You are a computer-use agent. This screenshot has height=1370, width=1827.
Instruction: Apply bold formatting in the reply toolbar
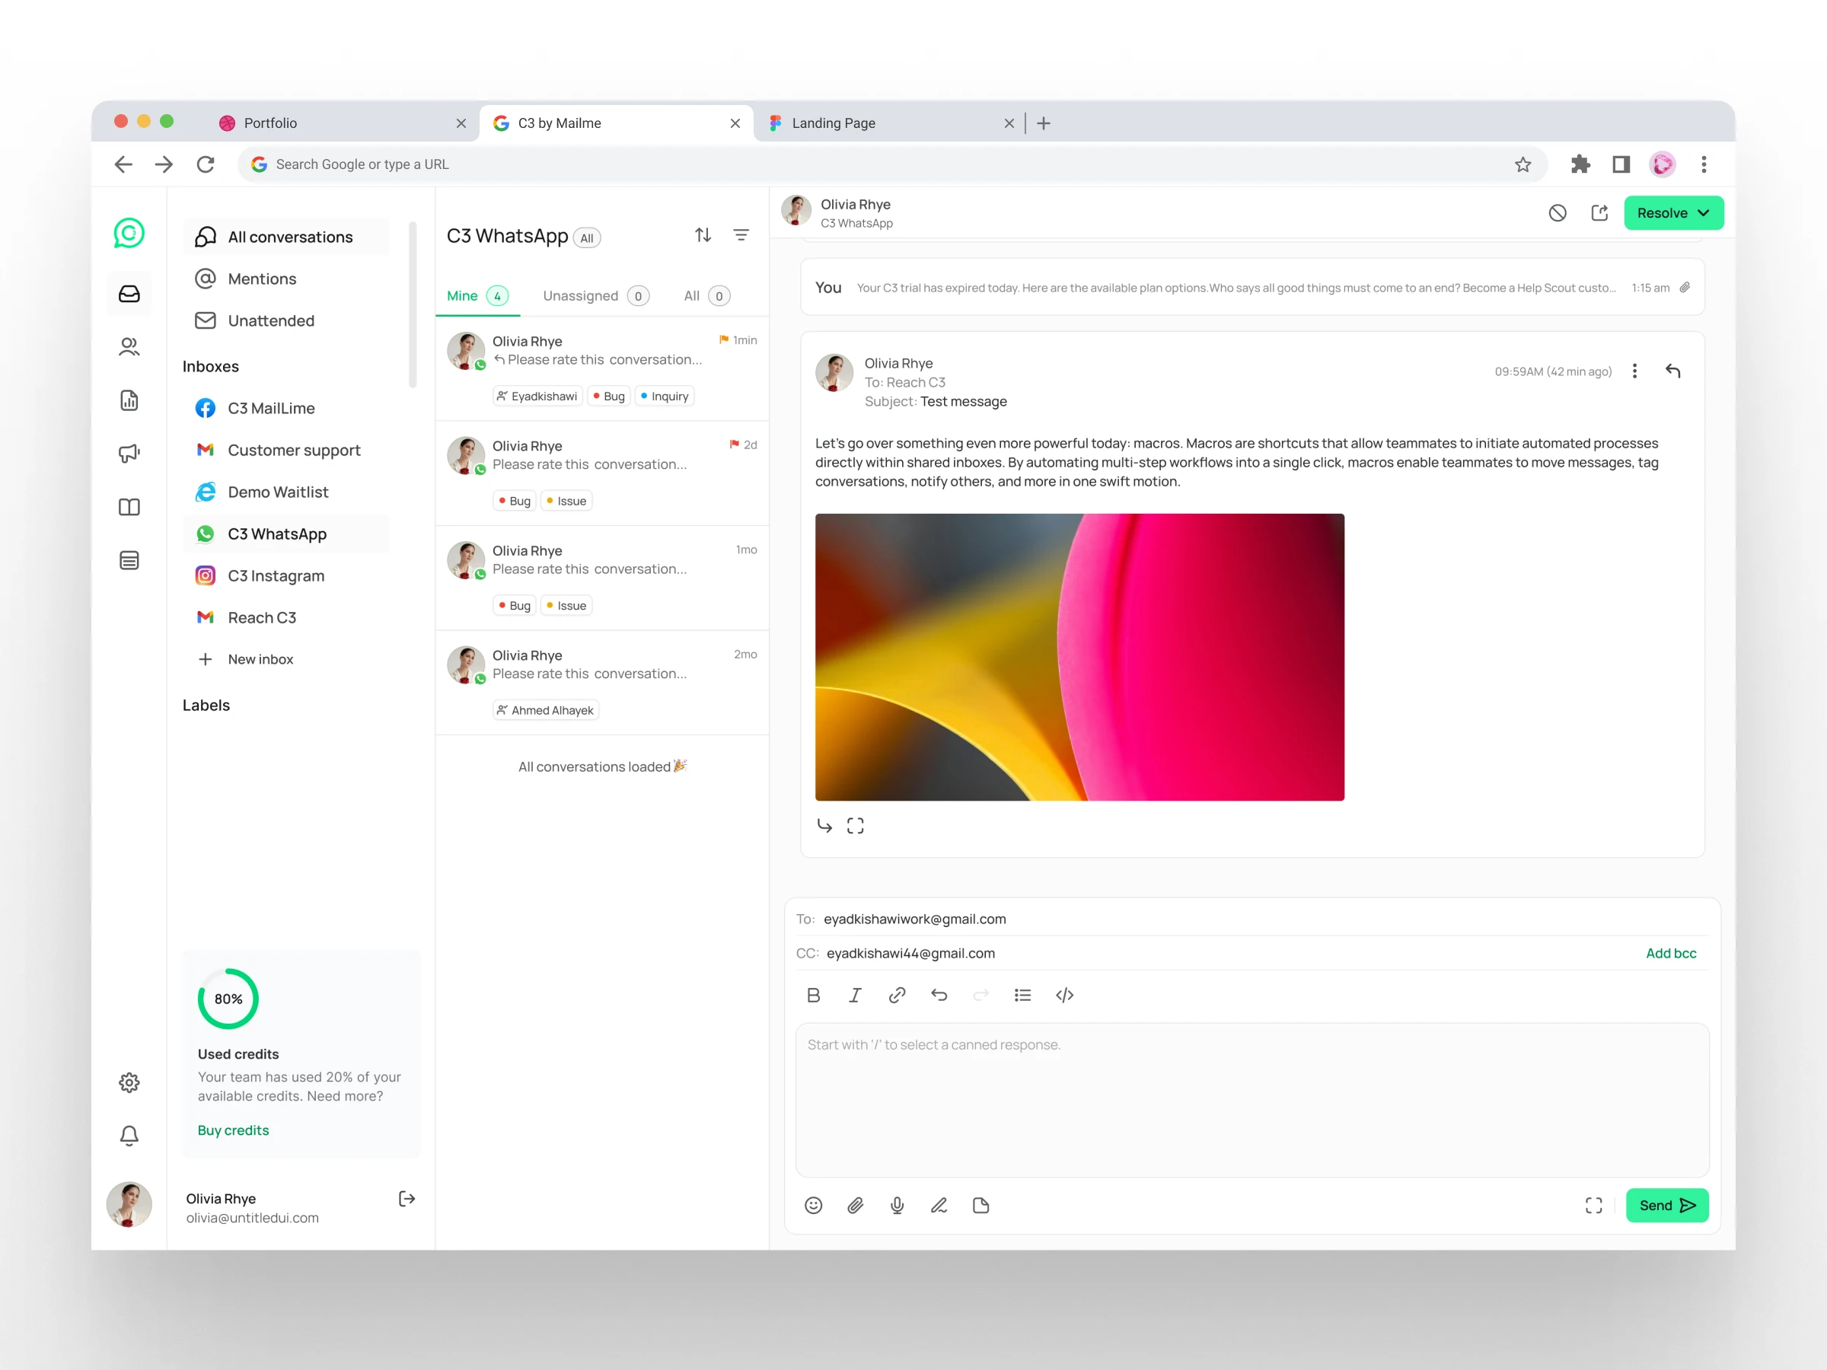pos(814,995)
